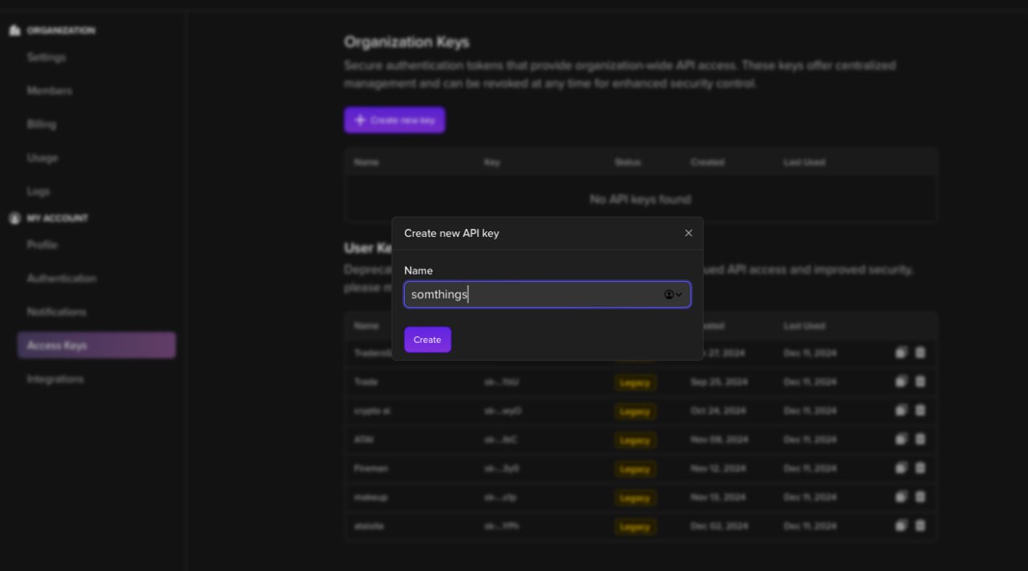
Task: Open the autofill dropdown in Name field
Action: pos(674,295)
